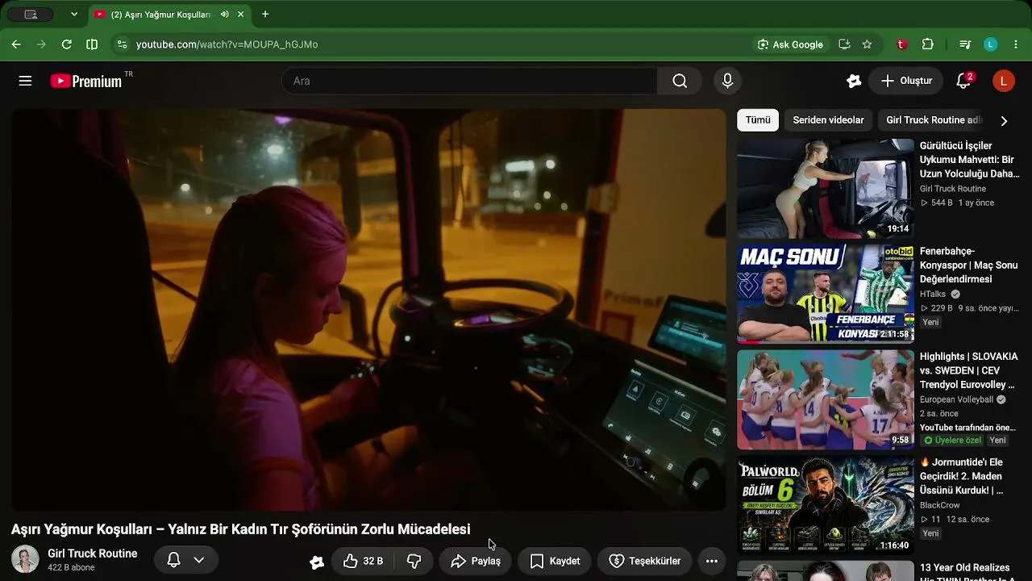Toggle the browser side panel split view icon

coord(92,44)
